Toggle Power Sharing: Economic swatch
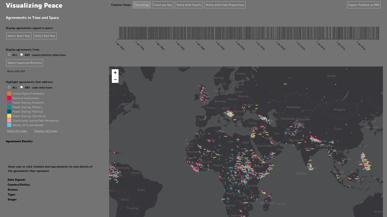The image size is (387, 217). (x=9, y=103)
